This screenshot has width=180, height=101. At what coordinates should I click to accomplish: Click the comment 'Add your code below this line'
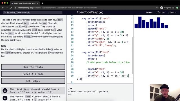pyautogui.click(x=108, y=62)
